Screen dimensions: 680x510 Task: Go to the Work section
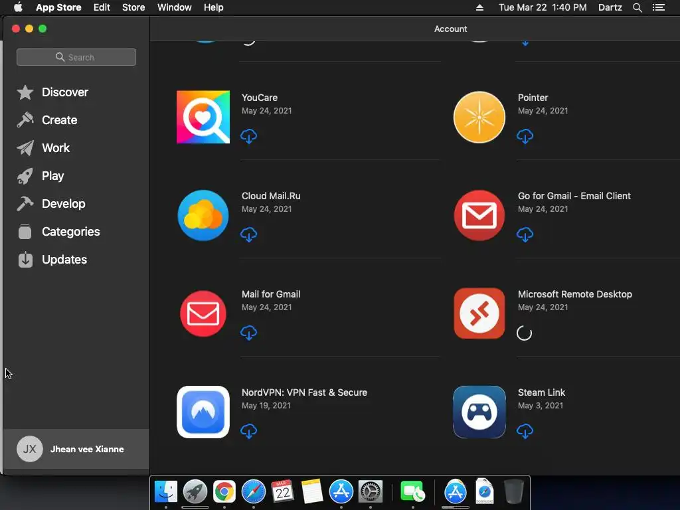pyautogui.click(x=43, y=148)
